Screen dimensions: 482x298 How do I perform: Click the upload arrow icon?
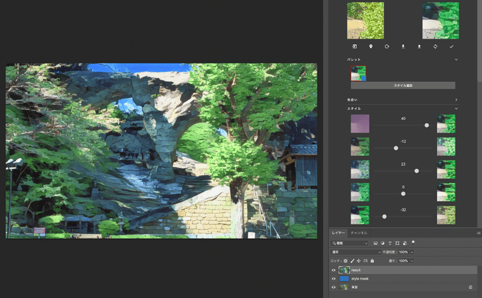(x=419, y=47)
